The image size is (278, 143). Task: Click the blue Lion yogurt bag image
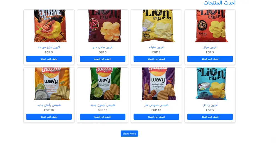pyautogui.click(x=211, y=84)
